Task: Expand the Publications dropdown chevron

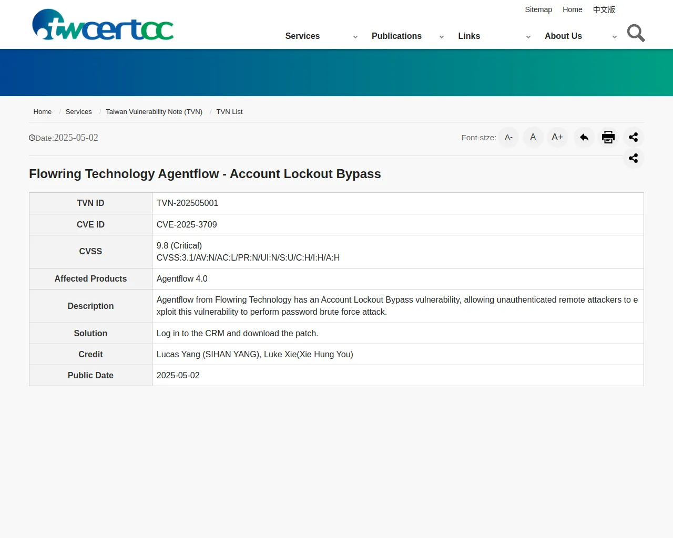Action: coord(442,37)
